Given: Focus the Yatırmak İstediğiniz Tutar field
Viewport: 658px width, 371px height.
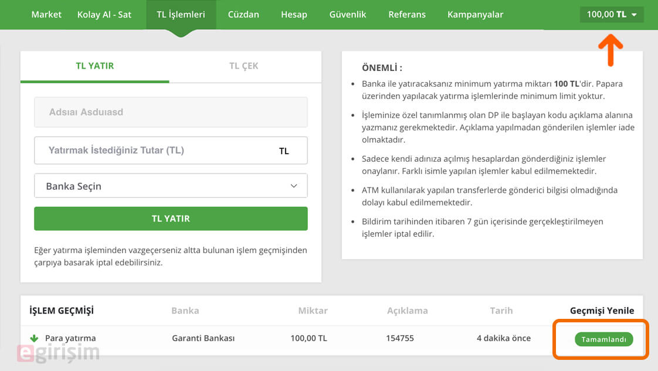Looking at the screenshot, I should (171, 151).
